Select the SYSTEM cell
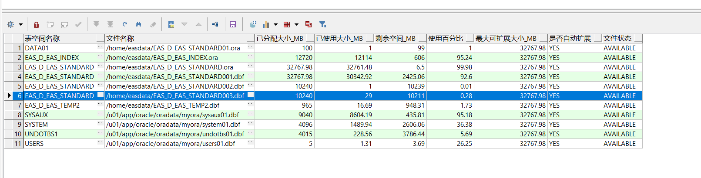Screen dimensions: 701x178 coord(64,124)
